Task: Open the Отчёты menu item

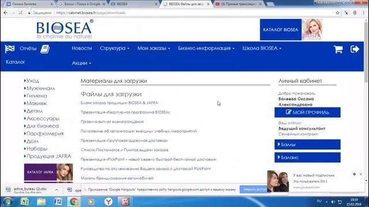Action: [28, 48]
